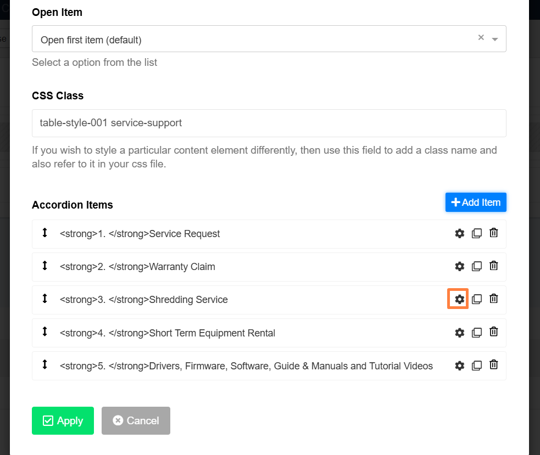Click the reorder handle for Short Term Equipment Rental

click(44, 332)
